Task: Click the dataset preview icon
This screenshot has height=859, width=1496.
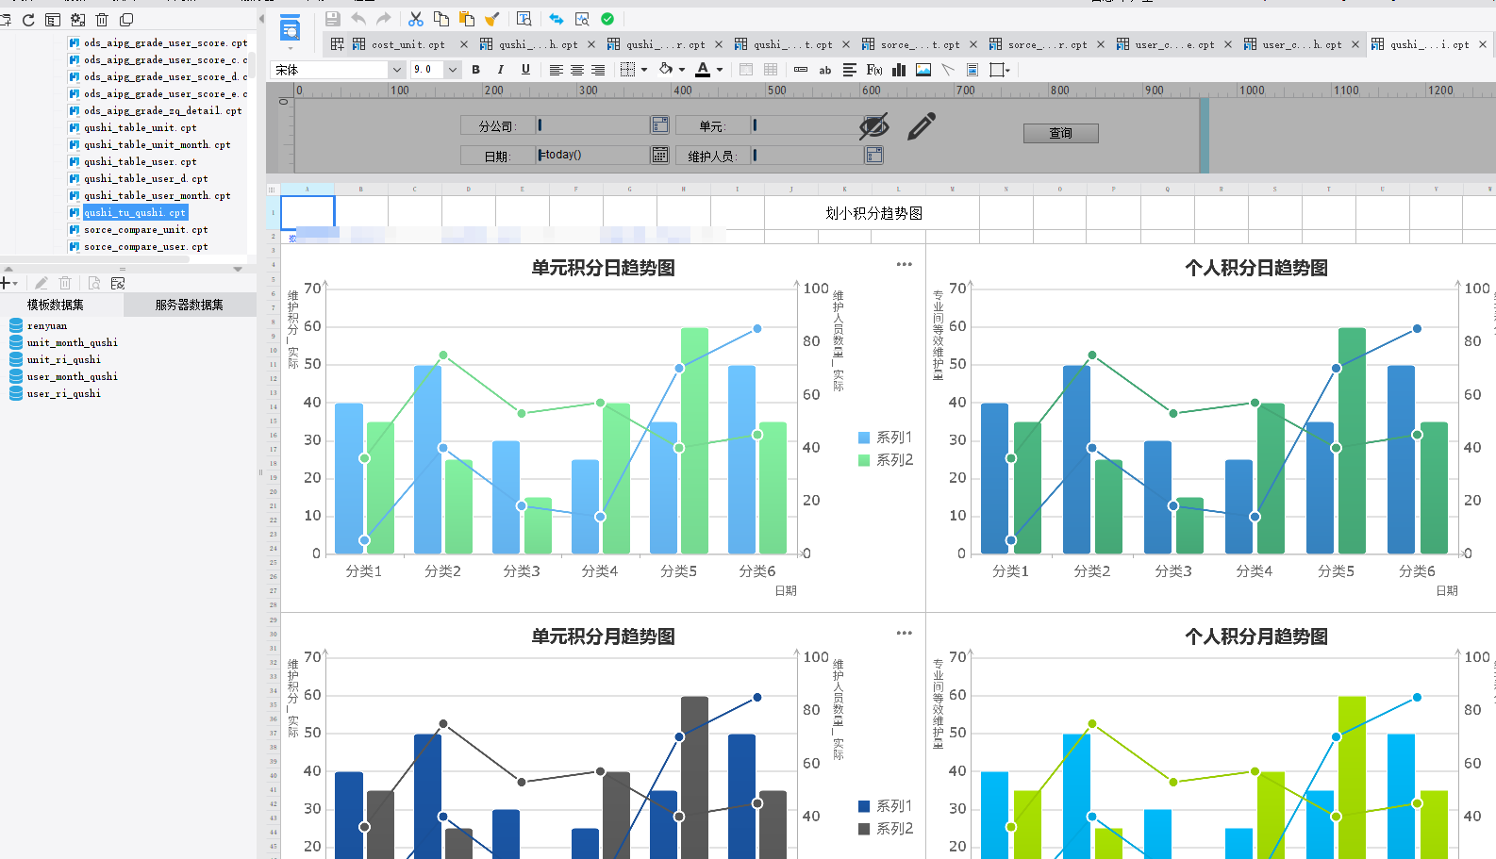Action: 93,283
